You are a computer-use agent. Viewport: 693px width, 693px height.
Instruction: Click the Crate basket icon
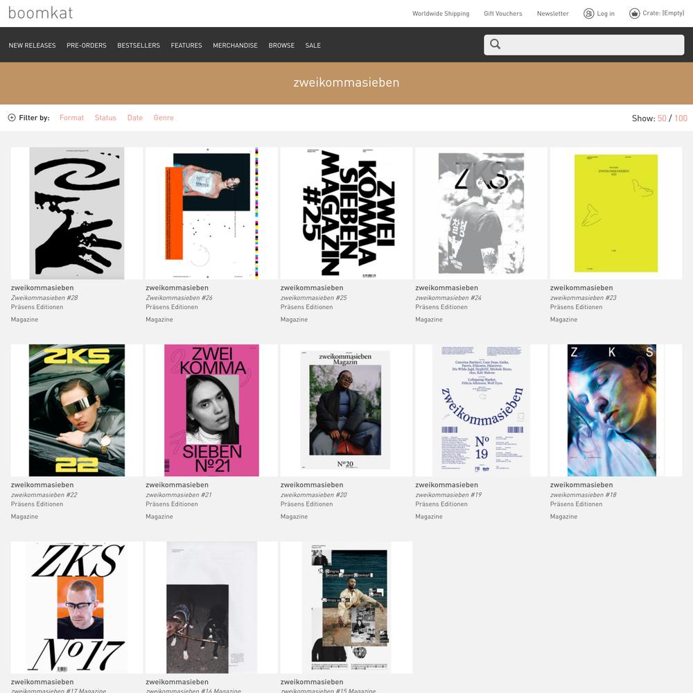point(634,14)
